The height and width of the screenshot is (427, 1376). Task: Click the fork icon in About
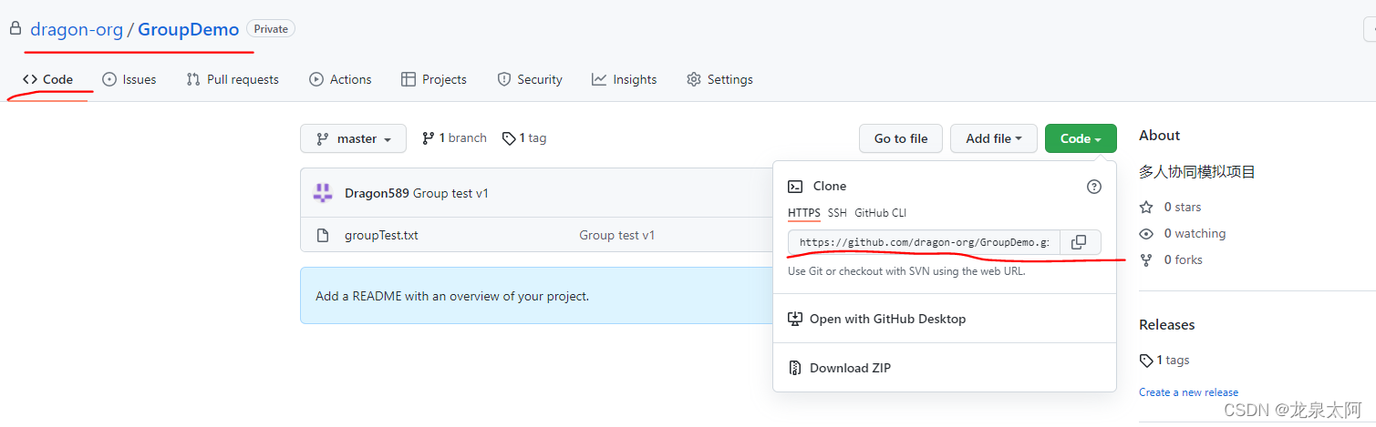click(1146, 259)
